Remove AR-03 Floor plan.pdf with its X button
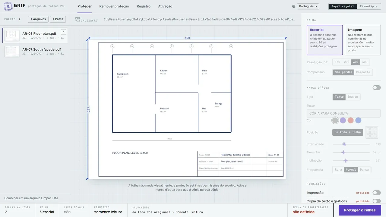 click(x=63, y=32)
